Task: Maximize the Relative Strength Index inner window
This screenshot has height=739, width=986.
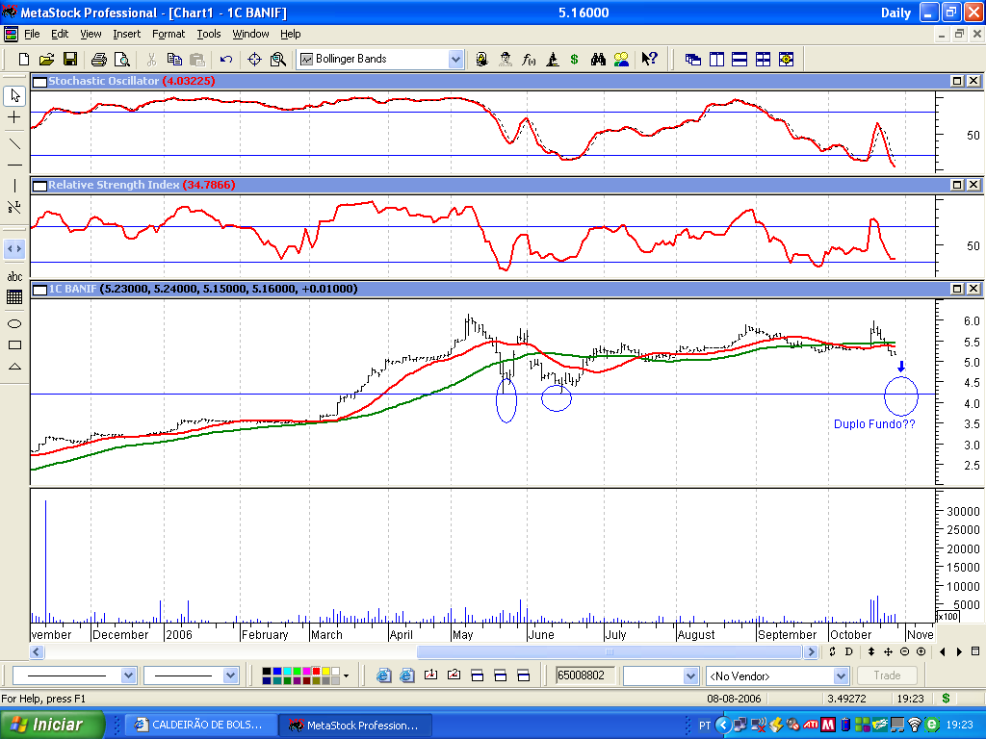Action: point(956,185)
